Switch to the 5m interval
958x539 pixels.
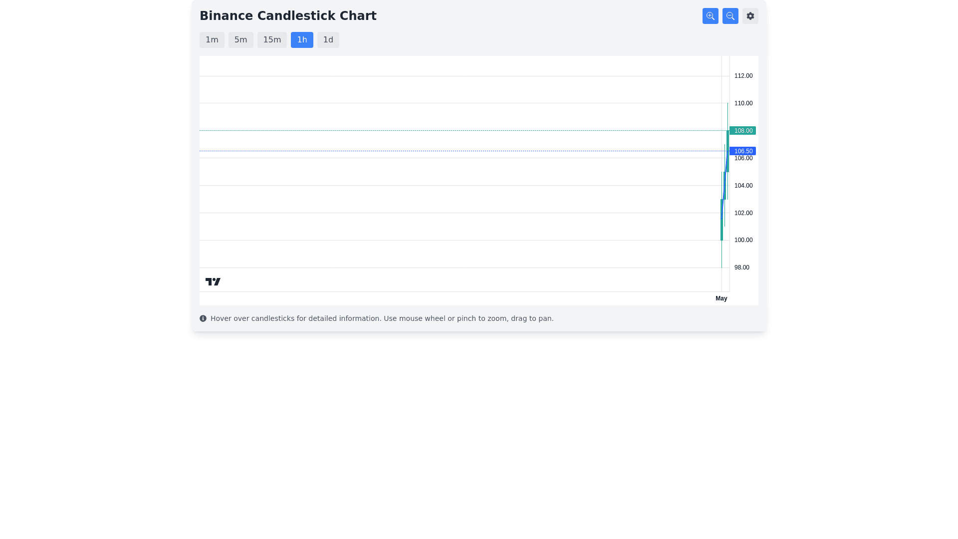coord(240,40)
